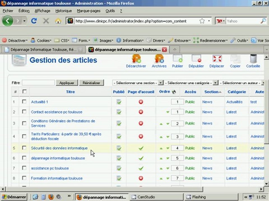Check the box for dépannage informatique toulouse
The height and width of the screenshot is (201, 269).
pyautogui.click(x=24, y=158)
